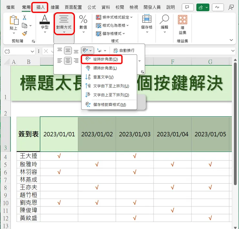Viewport: 239px width, 229px height.
Task: Switch to the 資料 Data tab
Action: (x=106, y=7)
